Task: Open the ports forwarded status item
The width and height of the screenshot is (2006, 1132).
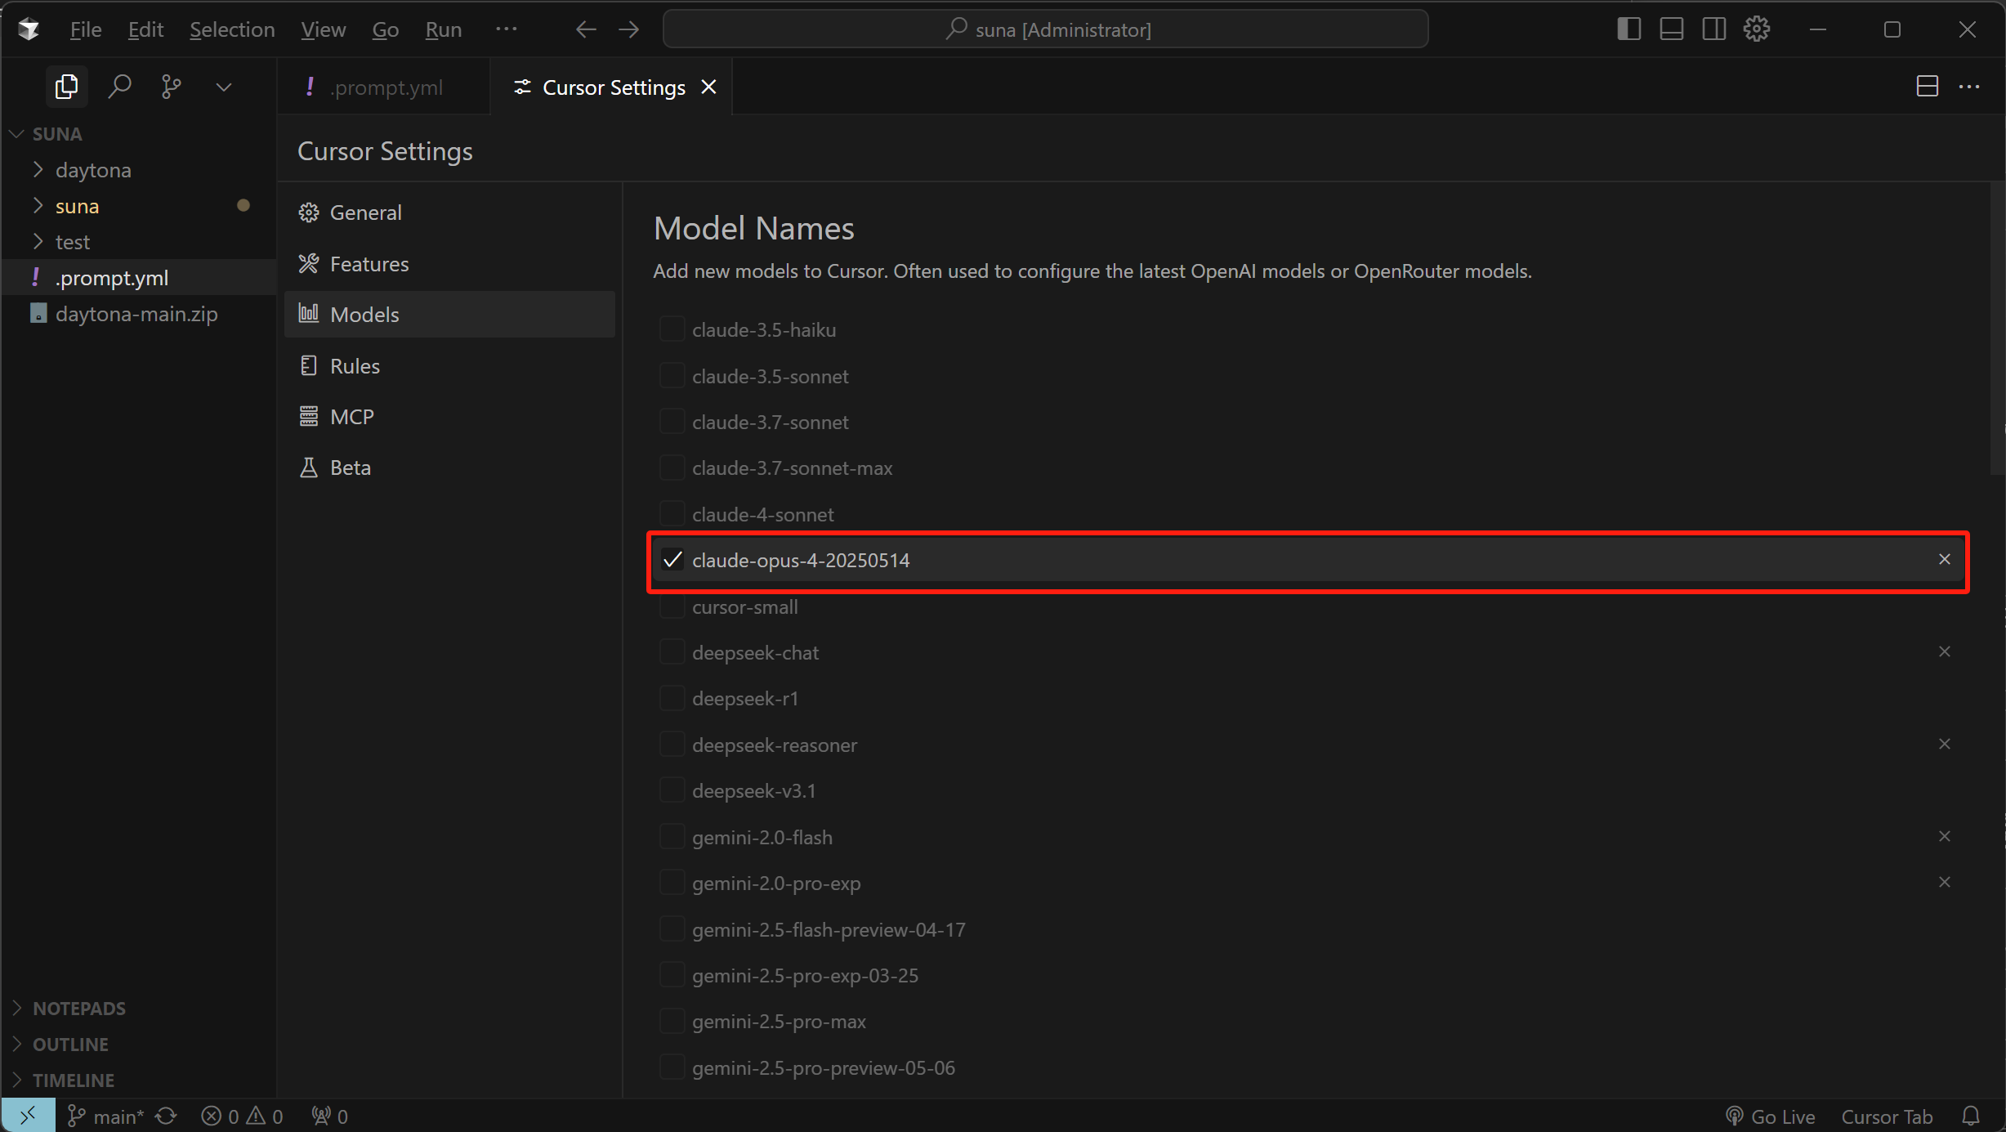Action: (x=330, y=1116)
